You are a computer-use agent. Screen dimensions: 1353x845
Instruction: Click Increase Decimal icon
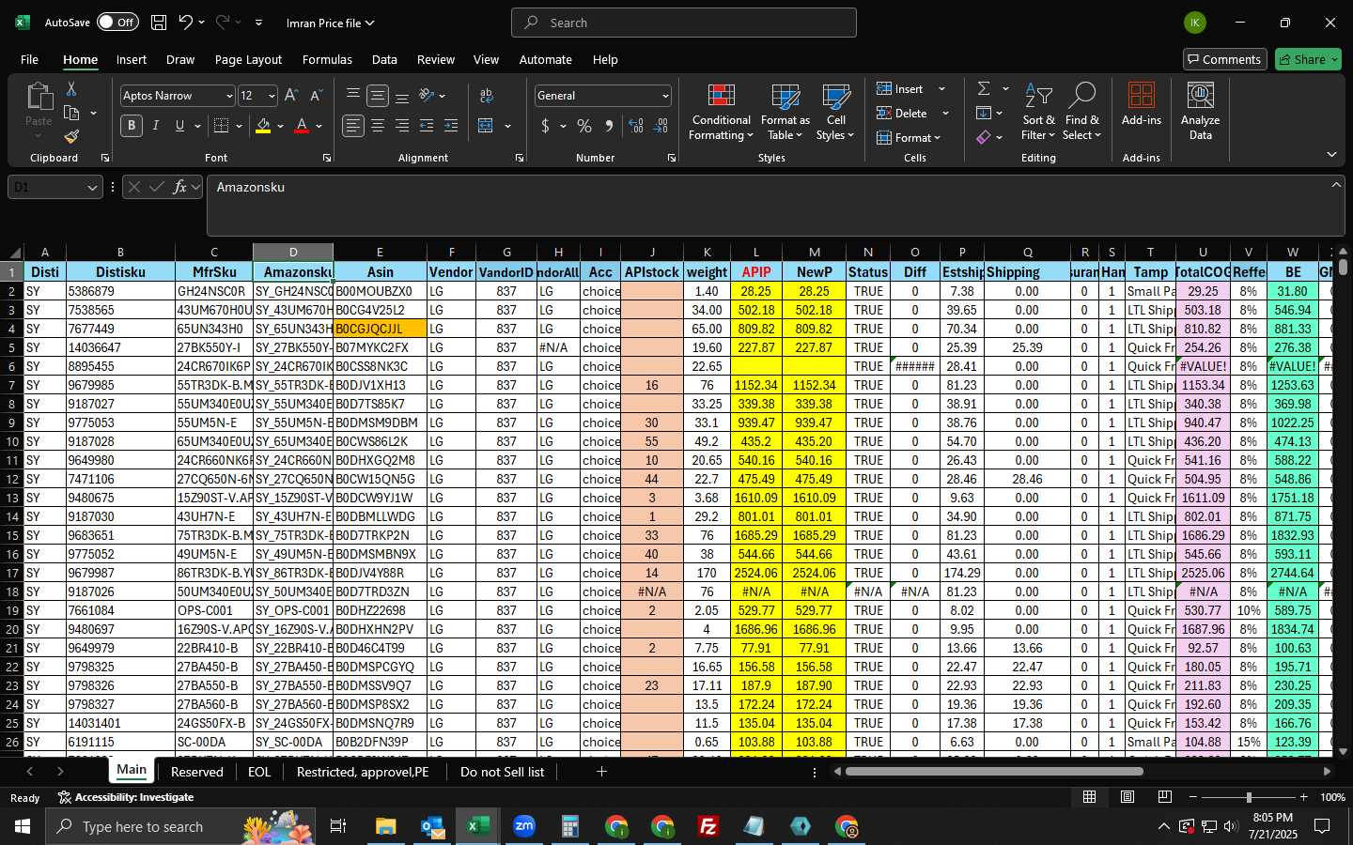pos(636,126)
